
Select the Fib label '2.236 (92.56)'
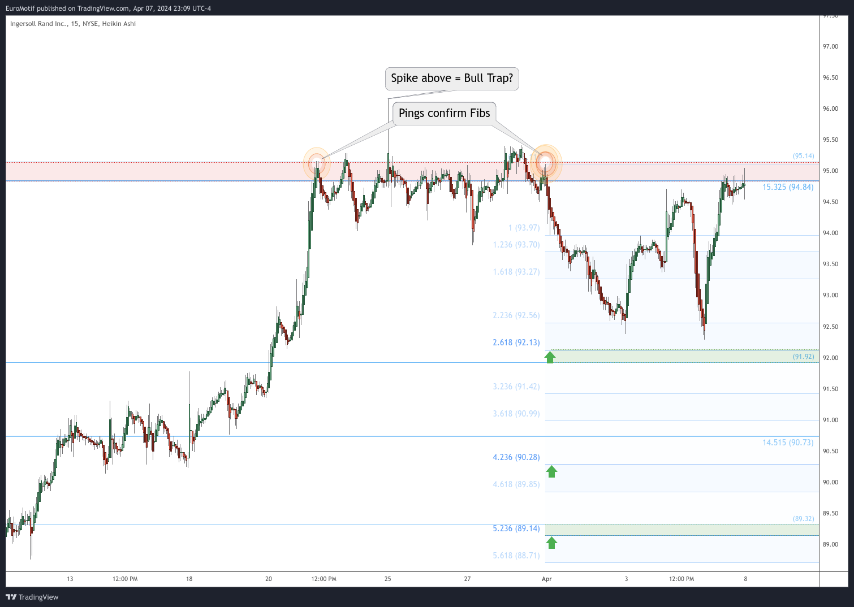click(516, 315)
